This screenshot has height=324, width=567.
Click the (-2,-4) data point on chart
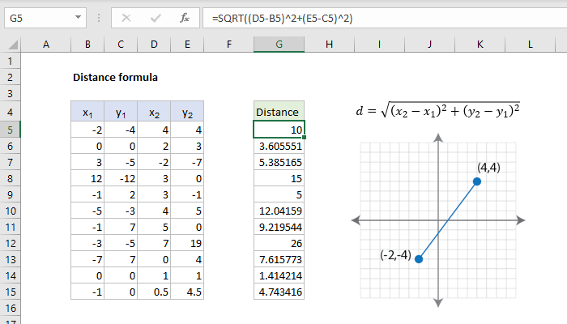tap(419, 258)
